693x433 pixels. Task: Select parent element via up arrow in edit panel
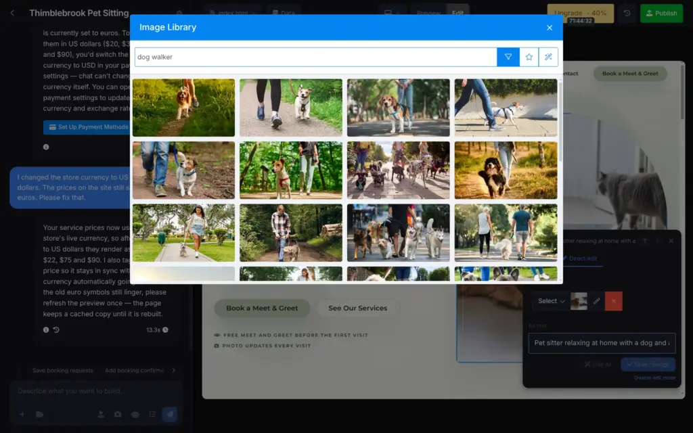(644, 241)
